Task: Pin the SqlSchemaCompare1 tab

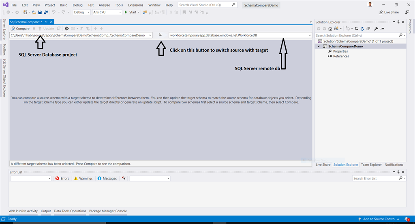Action: point(46,22)
